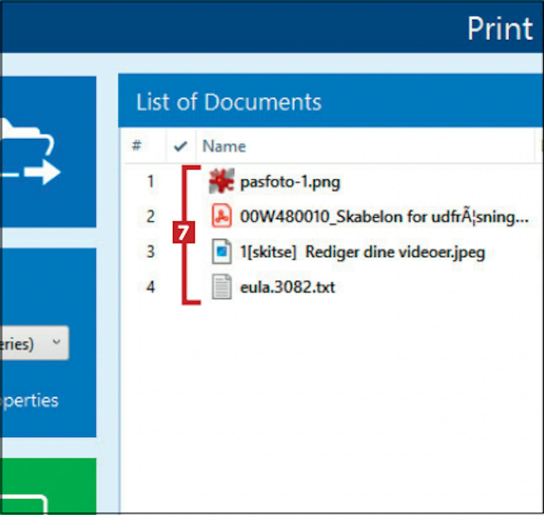Click the red number 7 marker
The image size is (544, 515).
(x=184, y=232)
